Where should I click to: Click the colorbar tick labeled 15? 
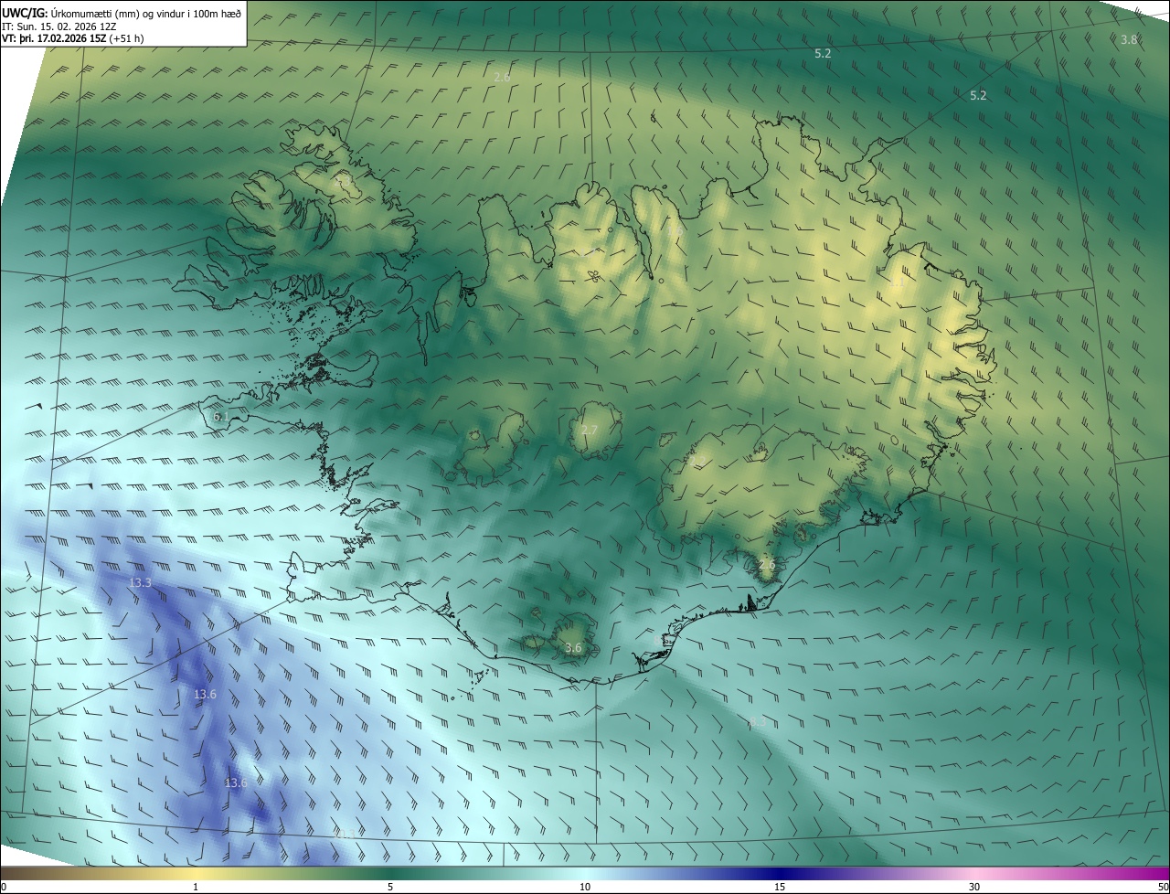(x=780, y=887)
